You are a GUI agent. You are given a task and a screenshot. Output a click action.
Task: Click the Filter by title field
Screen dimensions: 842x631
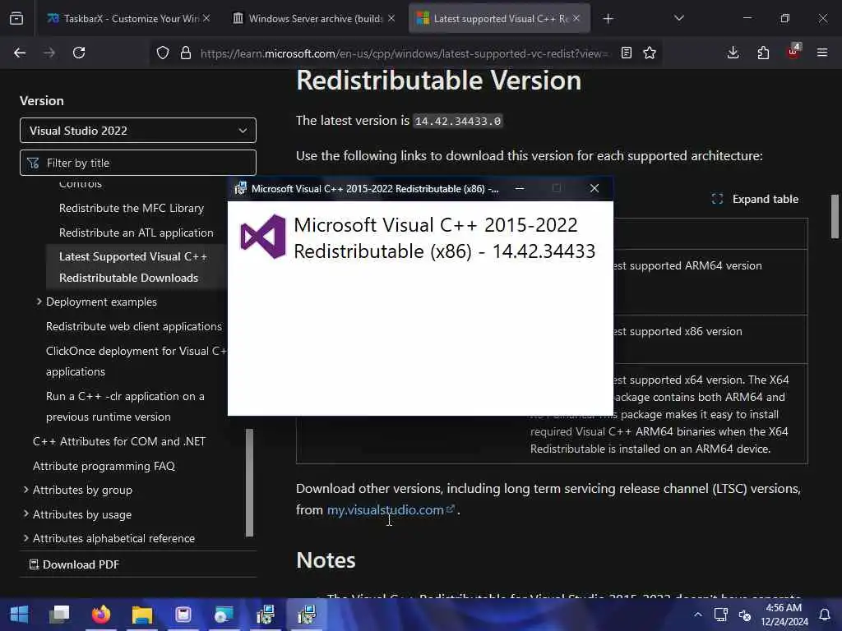click(x=138, y=163)
